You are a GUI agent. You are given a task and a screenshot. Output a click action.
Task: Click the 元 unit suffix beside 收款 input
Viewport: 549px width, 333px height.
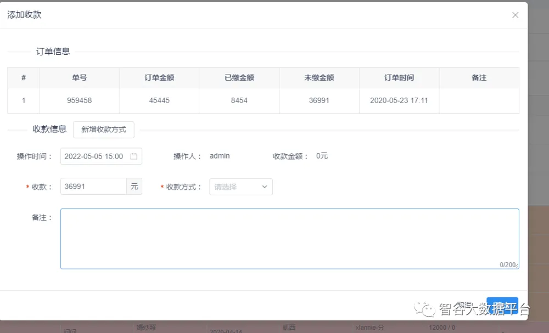pos(135,187)
